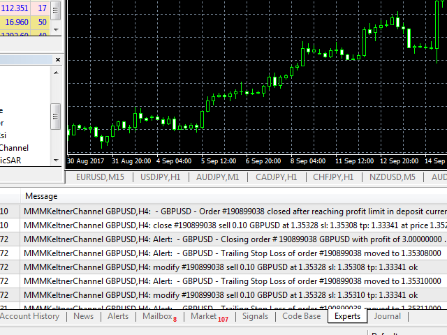Switch to the News terminal tab
This screenshot has height=335, width=447.
tap(84, 316)
